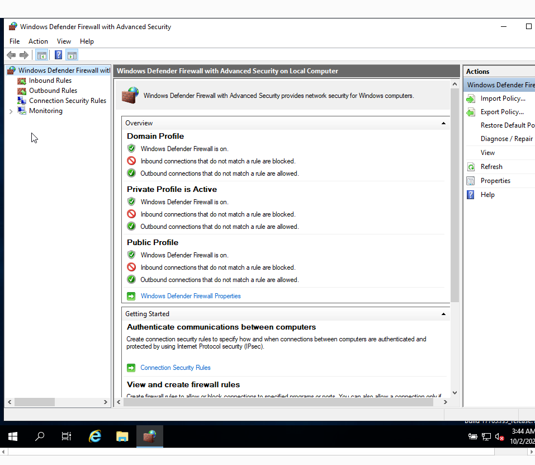
Task: Click the network tray icon
Action: pyautogui.click(x=486, y=436)
